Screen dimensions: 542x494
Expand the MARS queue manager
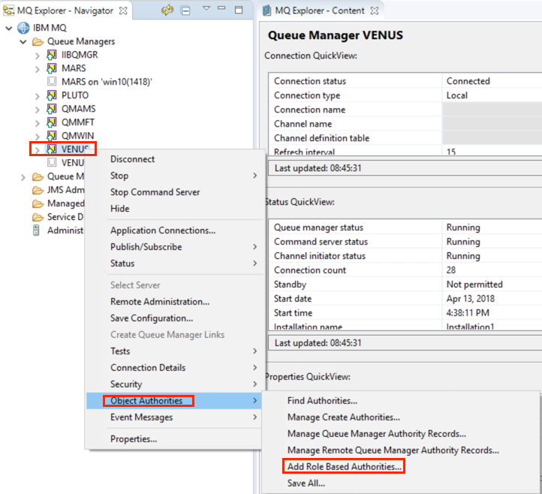38,69
